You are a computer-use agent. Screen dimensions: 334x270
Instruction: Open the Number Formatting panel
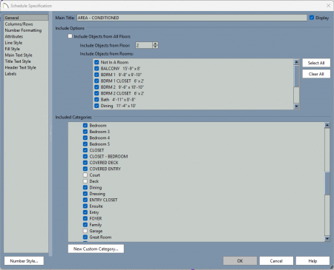coord(23,30)
